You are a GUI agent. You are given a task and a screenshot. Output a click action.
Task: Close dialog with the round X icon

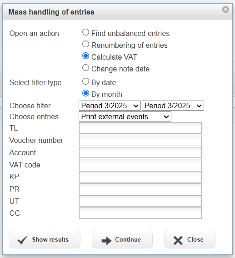coord(225,10)
